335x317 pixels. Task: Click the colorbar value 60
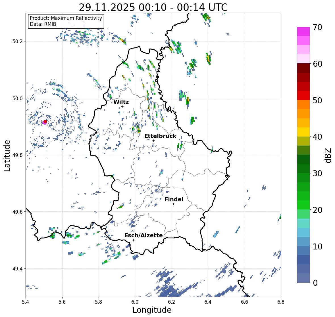tap(317, 64)
